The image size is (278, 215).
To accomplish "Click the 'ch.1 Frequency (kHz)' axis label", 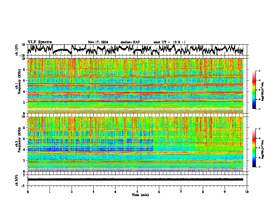I will 18,82.
